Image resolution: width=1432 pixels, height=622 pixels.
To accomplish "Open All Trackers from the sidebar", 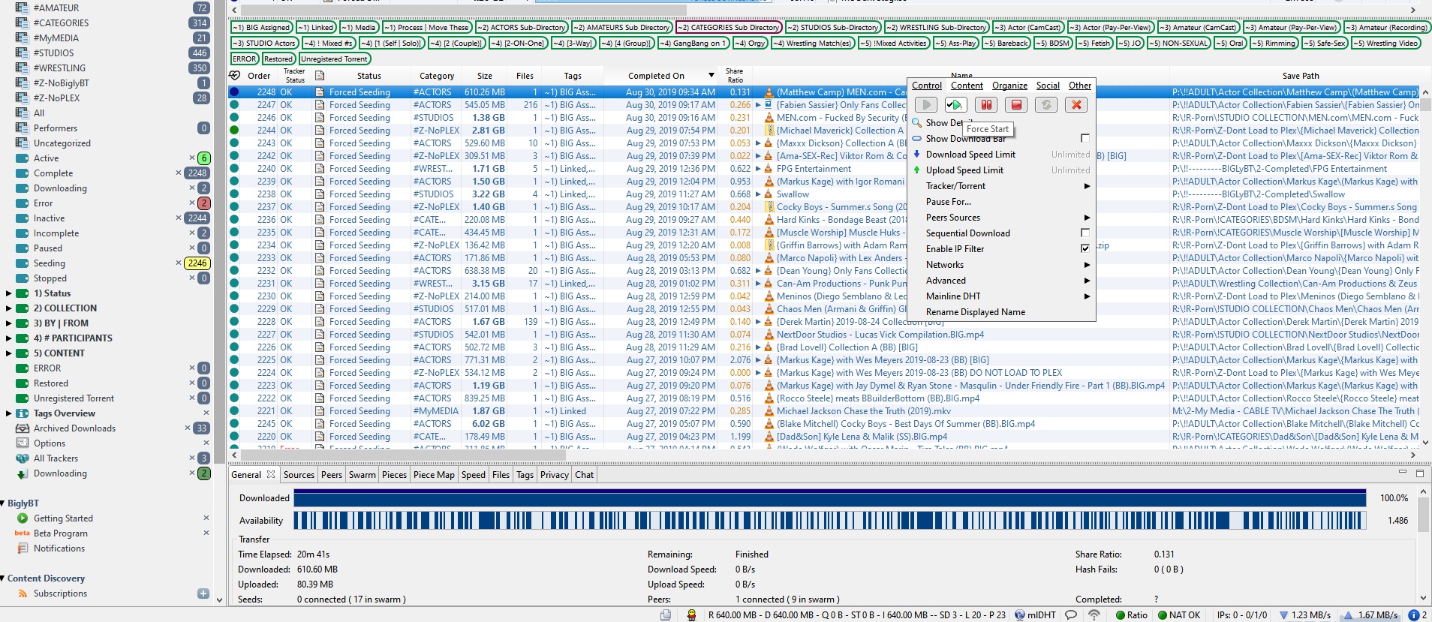I will pyautogui.click(x=56, y=458).
